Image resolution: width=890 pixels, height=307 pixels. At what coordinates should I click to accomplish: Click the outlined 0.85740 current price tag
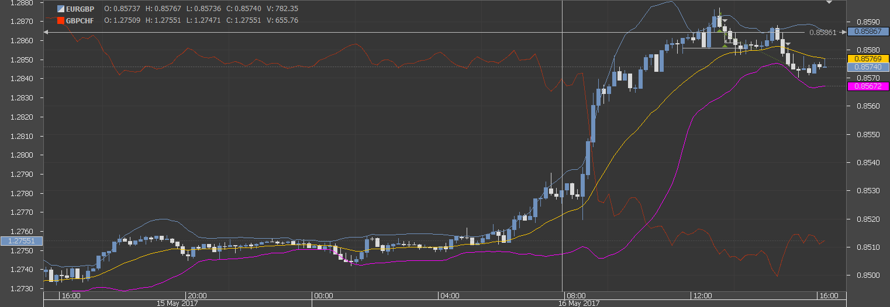(x=868, y=68)
